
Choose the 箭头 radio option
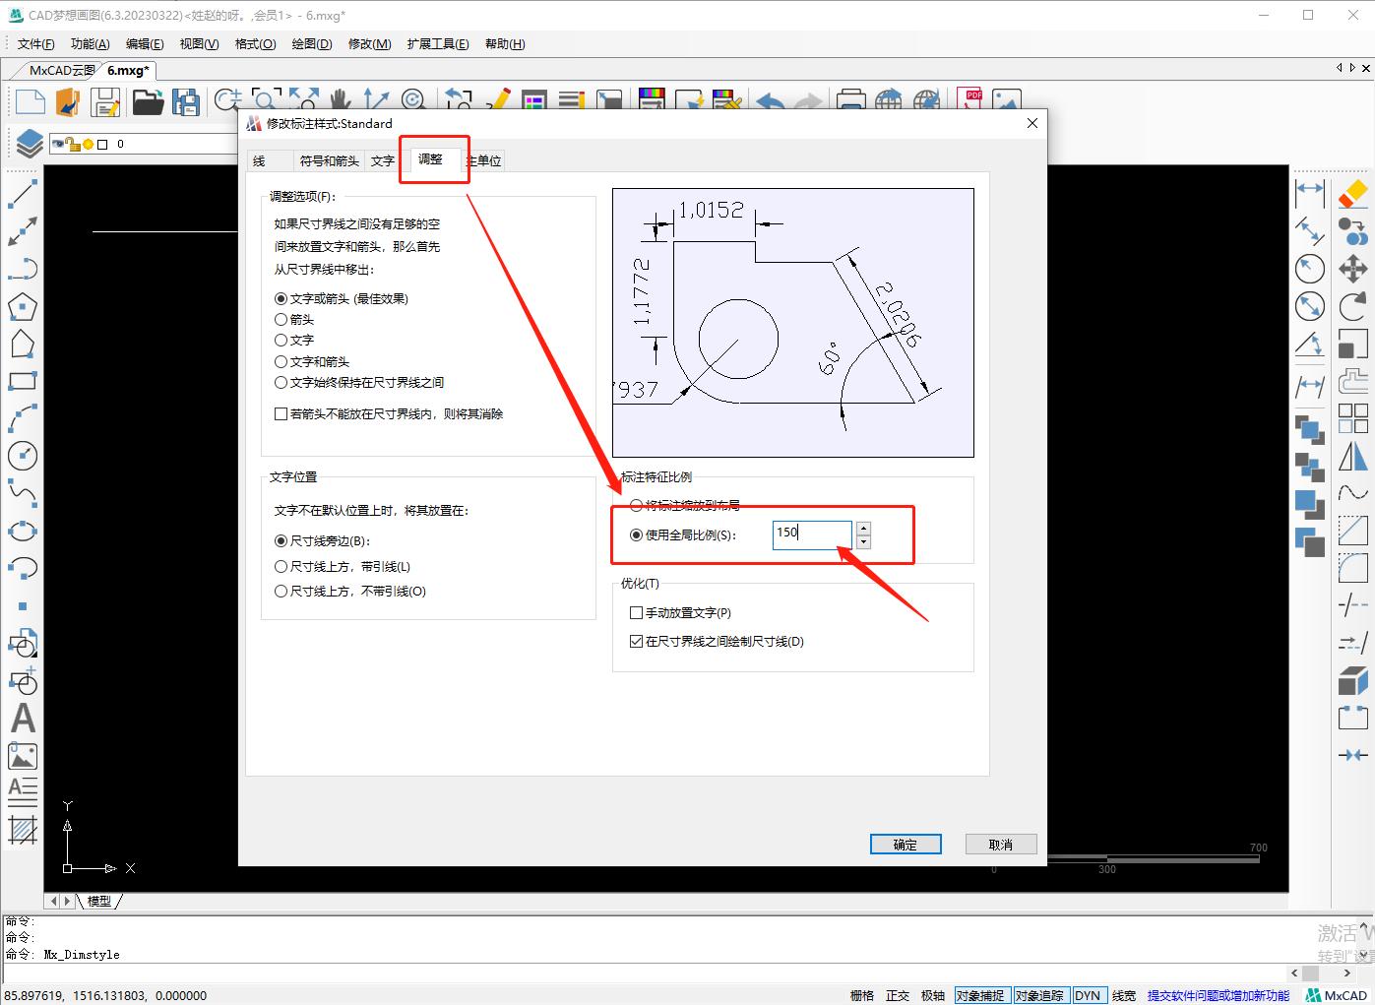coord(281,319)
